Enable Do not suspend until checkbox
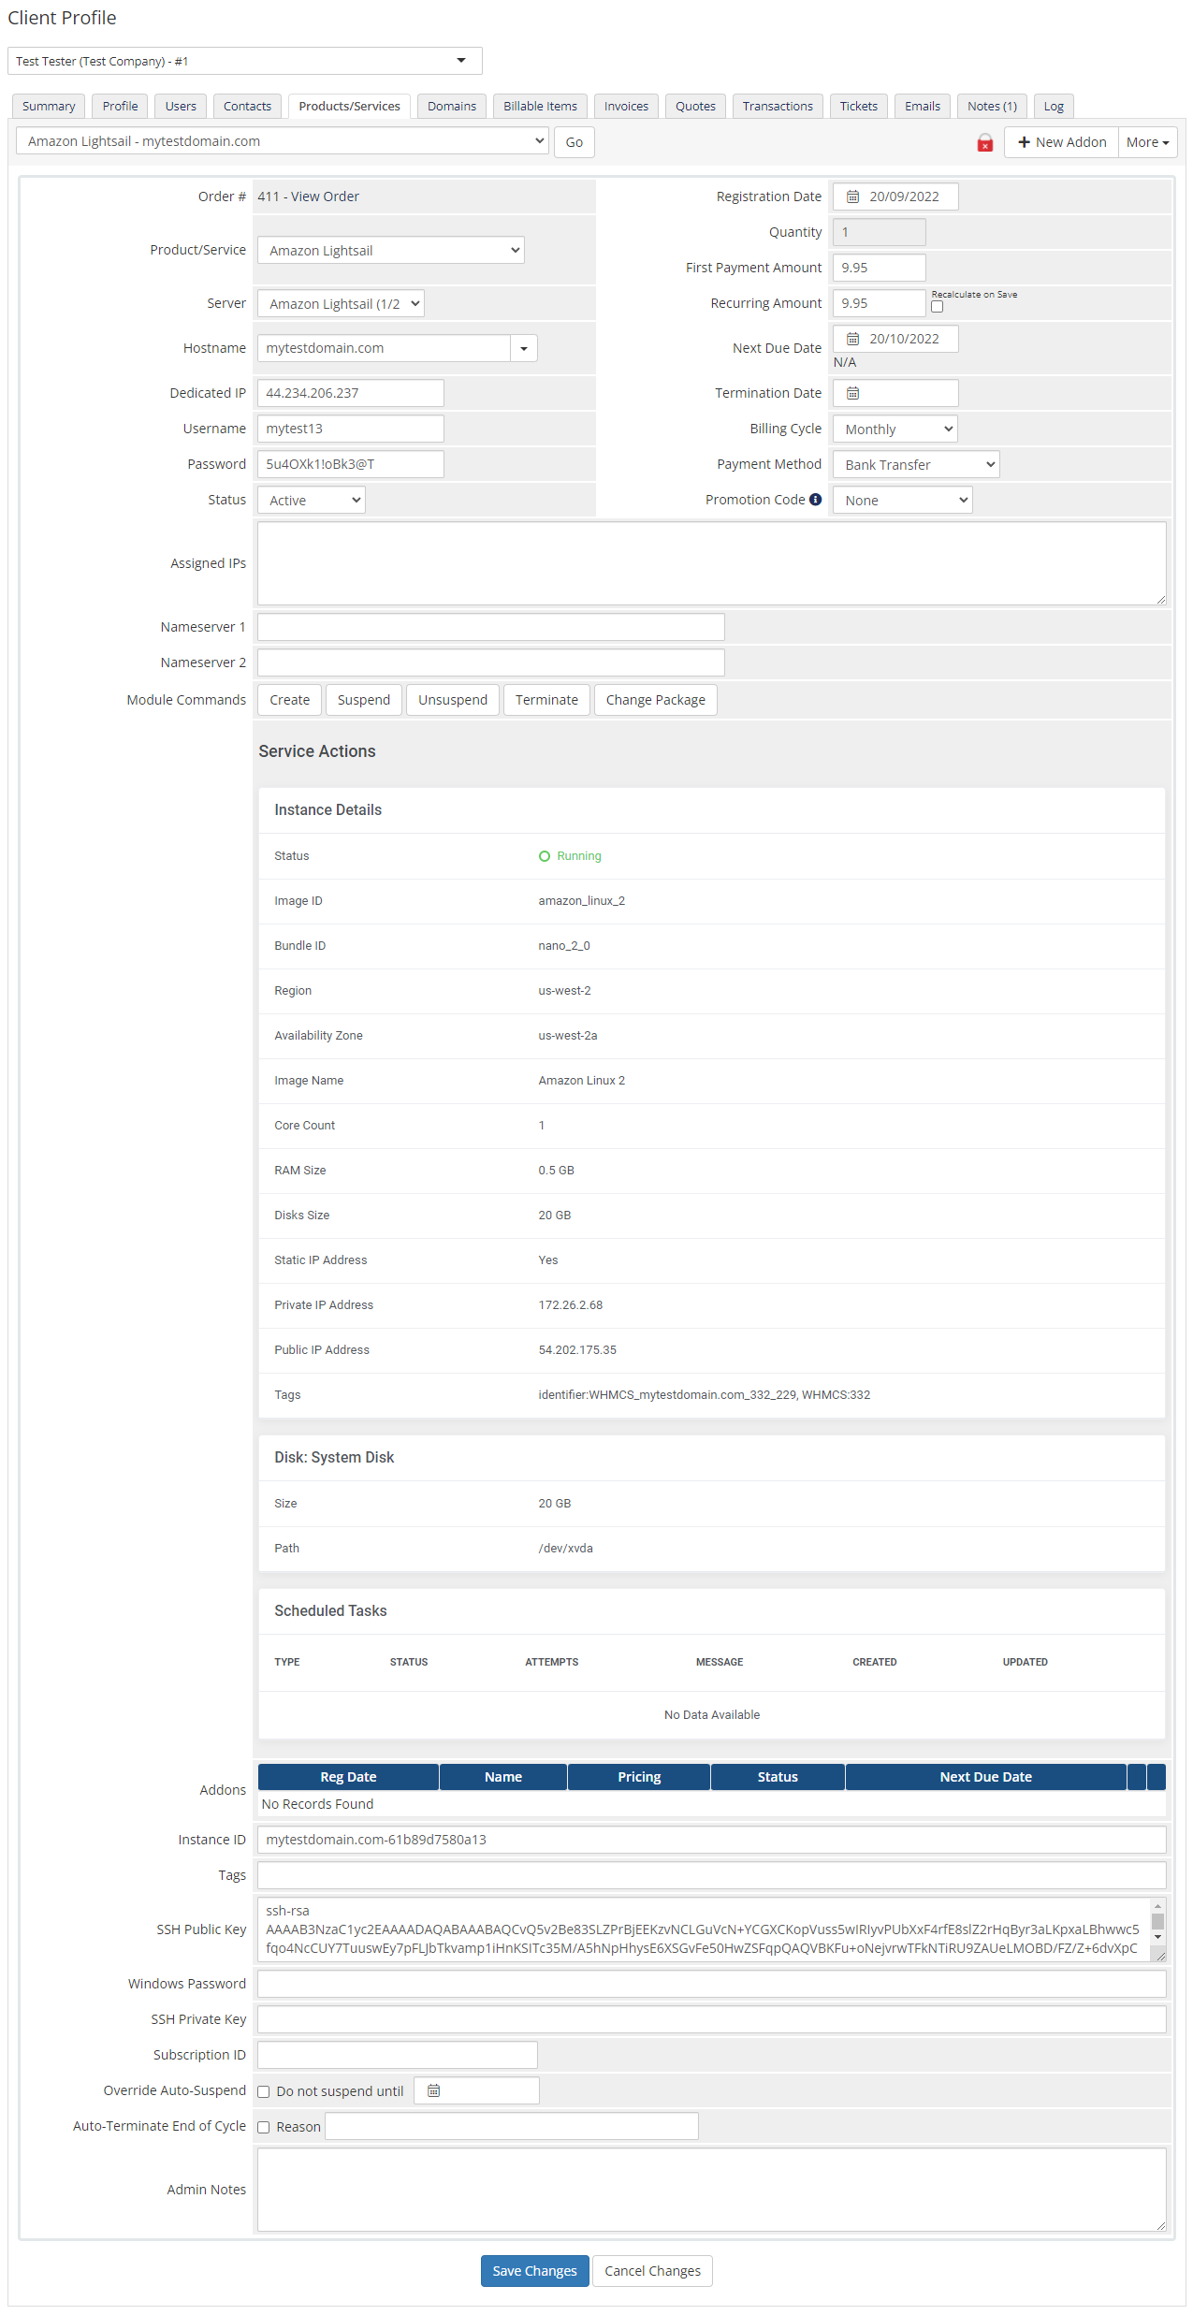 264,2091
